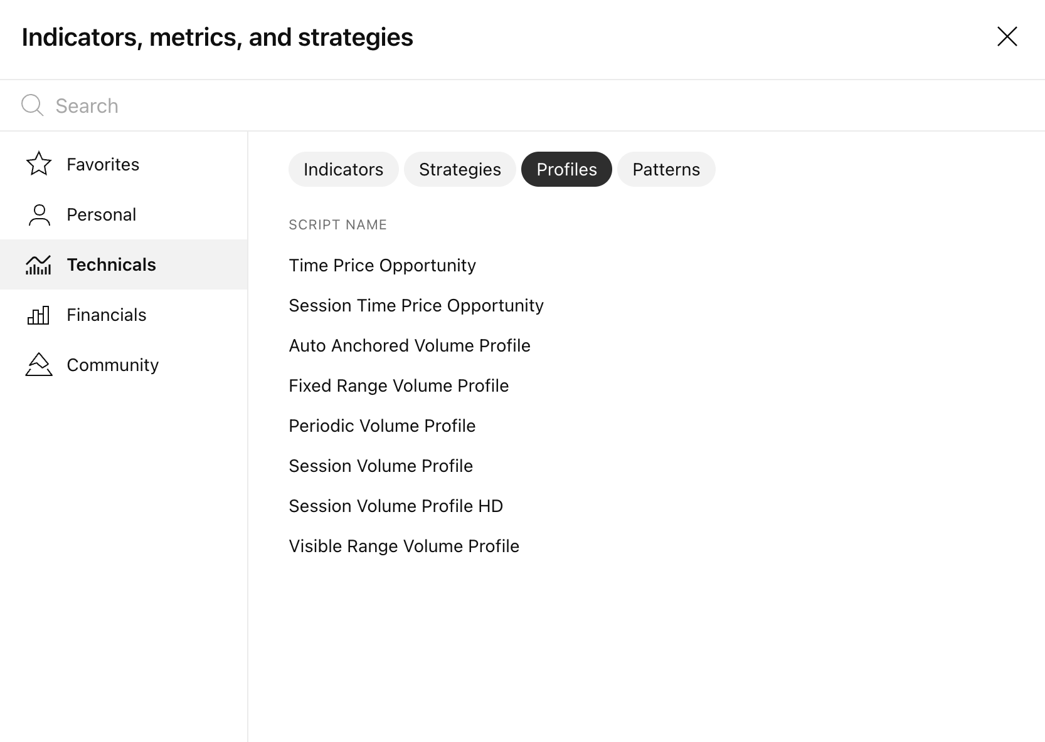Close the indicators dialog

[1007, 37]
